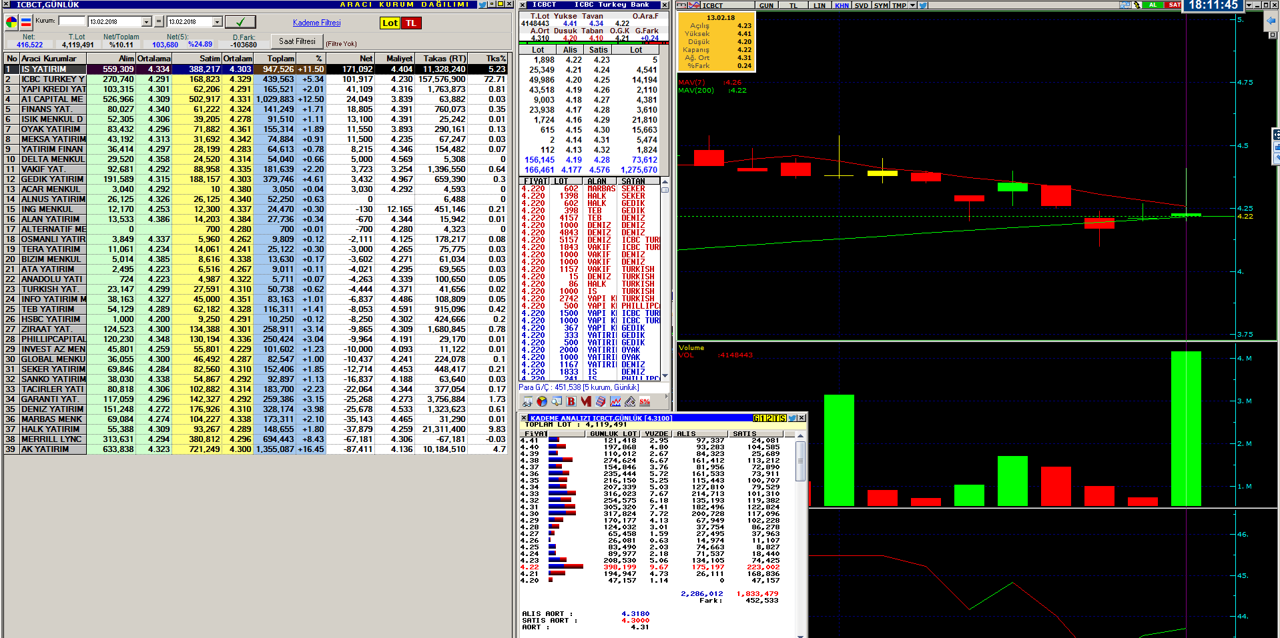This screenshot has width=1280, height=638.
Task: Click SVD on chart toolbar
Action: (x=862, y=5)
